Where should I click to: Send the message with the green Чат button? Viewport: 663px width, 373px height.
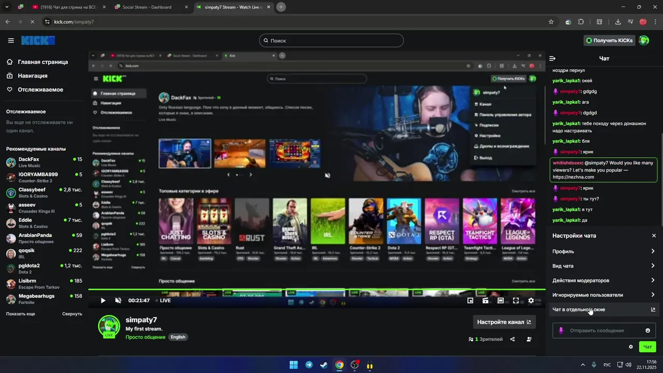point(647,347)
